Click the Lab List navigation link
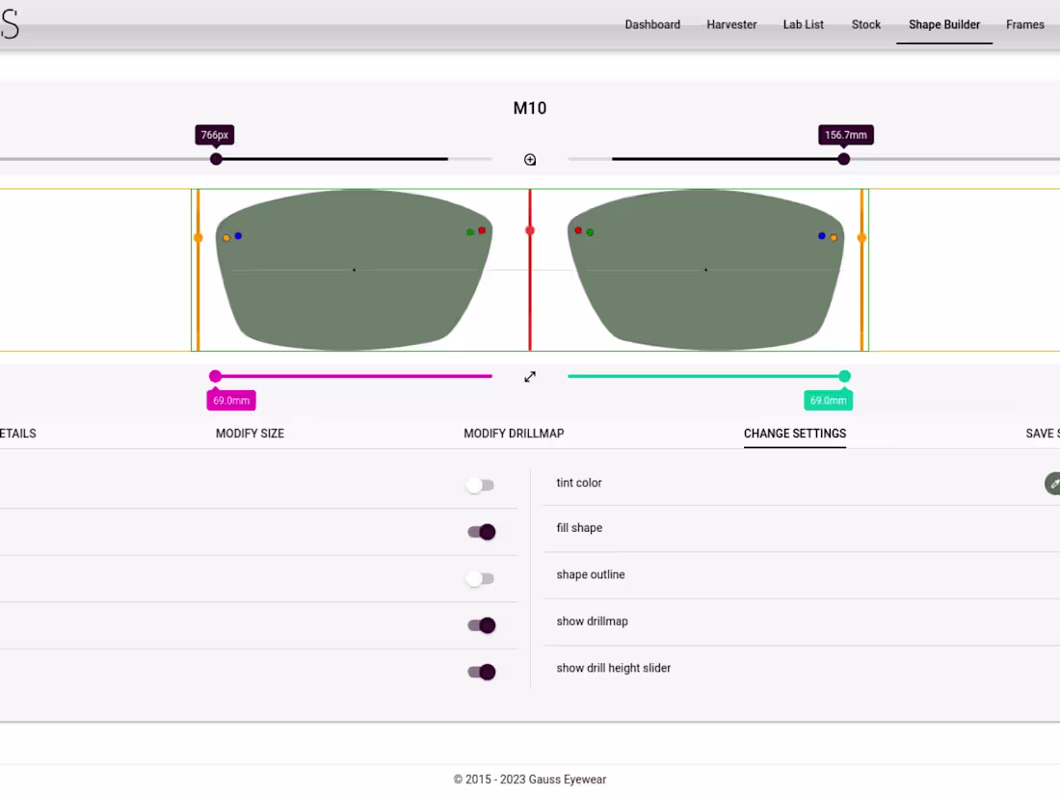1060x795 pixels. (x=804, y=24)
